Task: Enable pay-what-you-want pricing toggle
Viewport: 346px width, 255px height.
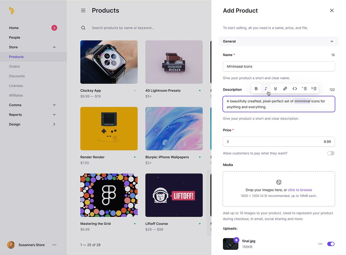Action: 331,153
